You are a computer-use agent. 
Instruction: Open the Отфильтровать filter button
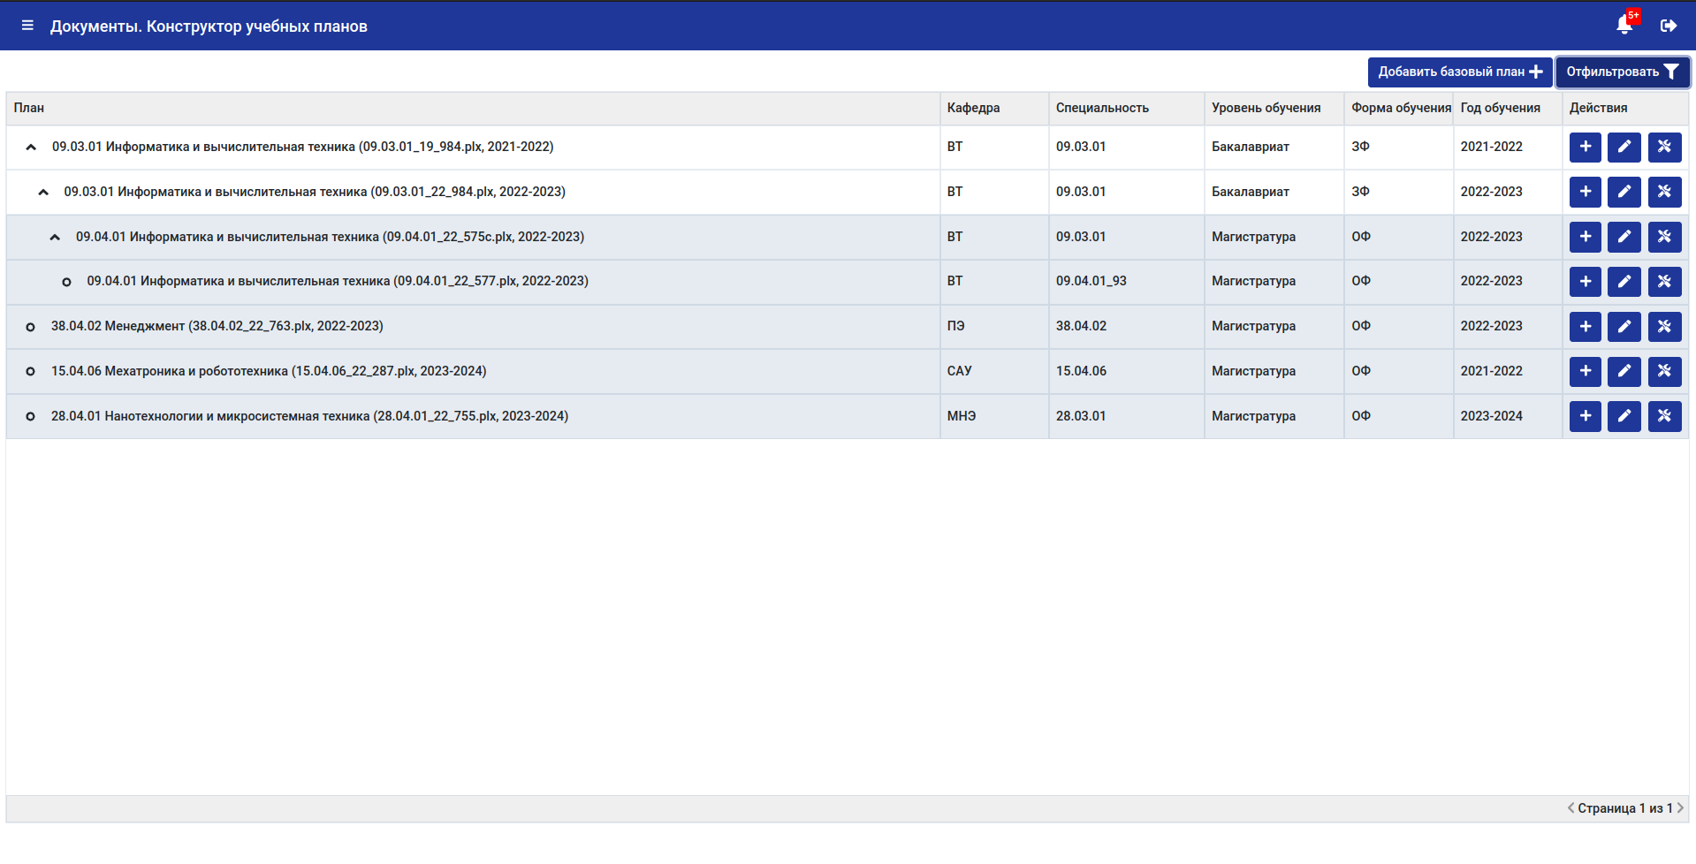1623,72
